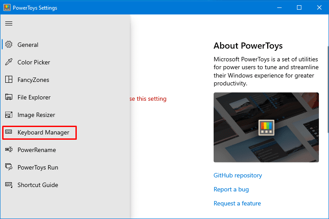Open the GitHub repository link
The width and height of the screenshot is (329, 219).
(x=238, y=175)
